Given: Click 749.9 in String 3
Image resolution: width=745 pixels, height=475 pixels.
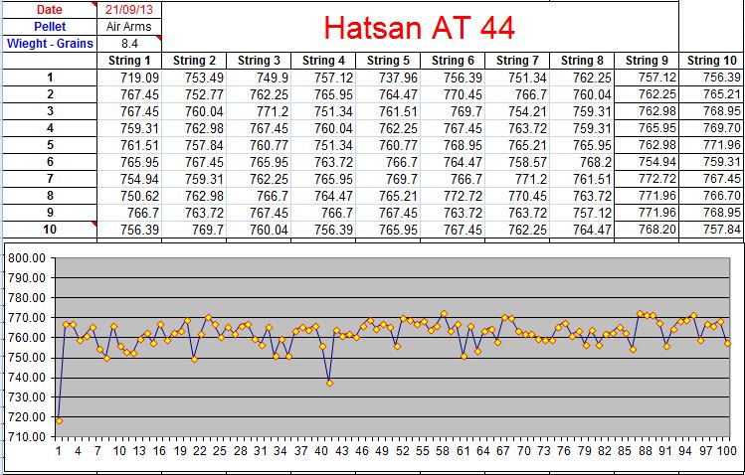Looking at the screenshot, I should tap(259, 78).
